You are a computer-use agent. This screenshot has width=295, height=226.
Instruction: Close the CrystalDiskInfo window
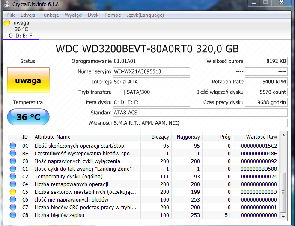281,3
